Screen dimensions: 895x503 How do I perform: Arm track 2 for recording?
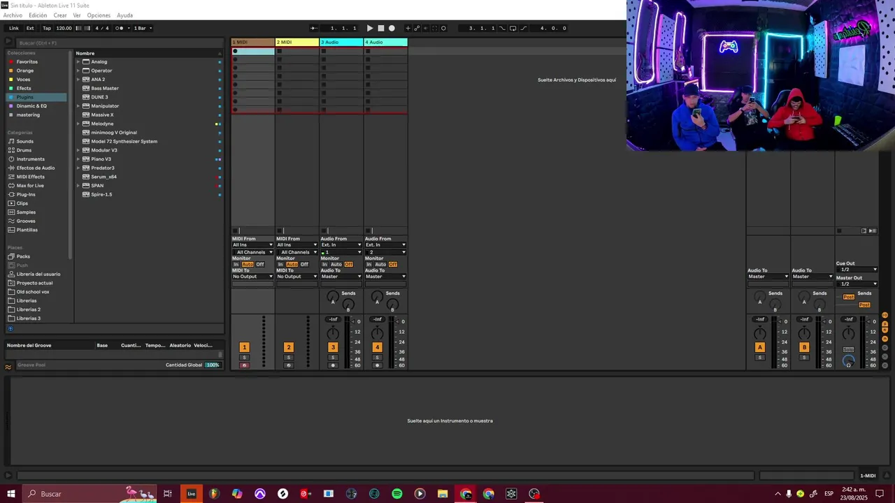[x=288, y=365]
